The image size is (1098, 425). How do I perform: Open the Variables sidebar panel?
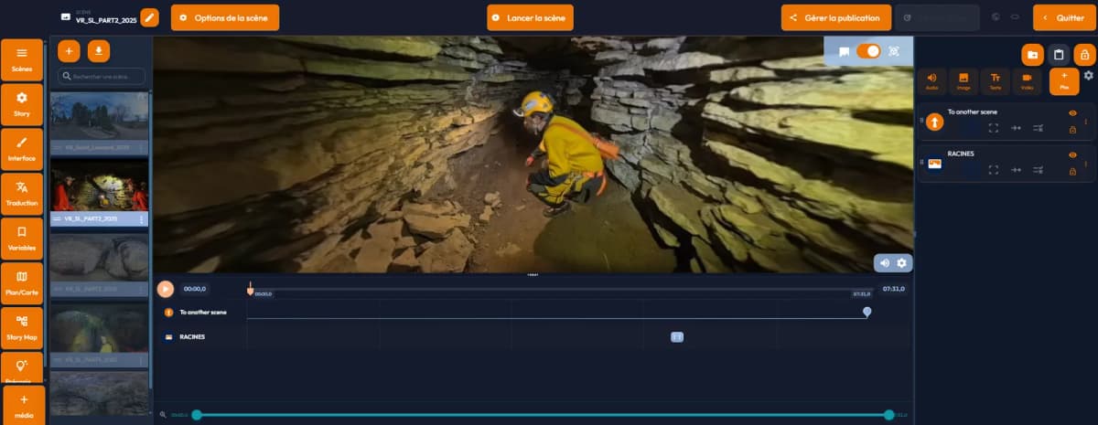point(22,238)
